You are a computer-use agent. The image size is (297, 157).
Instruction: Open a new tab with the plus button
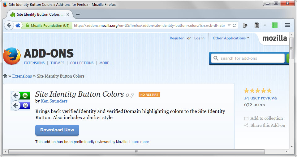click(x=78, y=14)
